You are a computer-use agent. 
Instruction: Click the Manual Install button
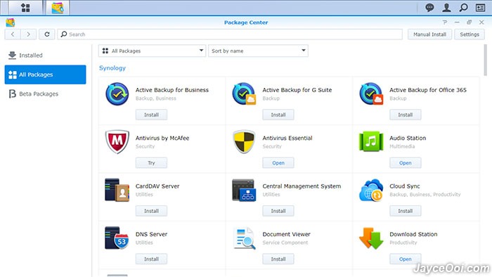click(x=429, y=34)
